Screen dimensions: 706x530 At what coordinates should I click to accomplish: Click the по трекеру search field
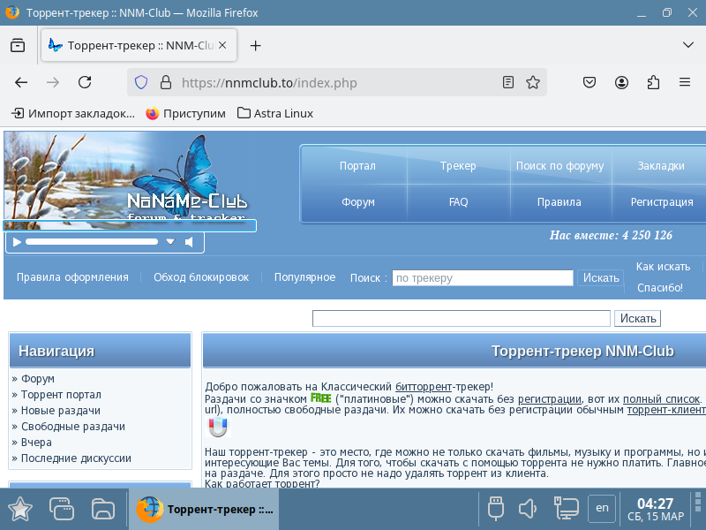click(x=483, y=277)
